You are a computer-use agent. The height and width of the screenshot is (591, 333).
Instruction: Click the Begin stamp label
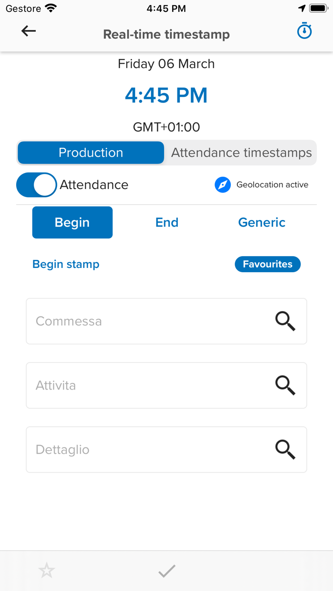tap(66, 264)
